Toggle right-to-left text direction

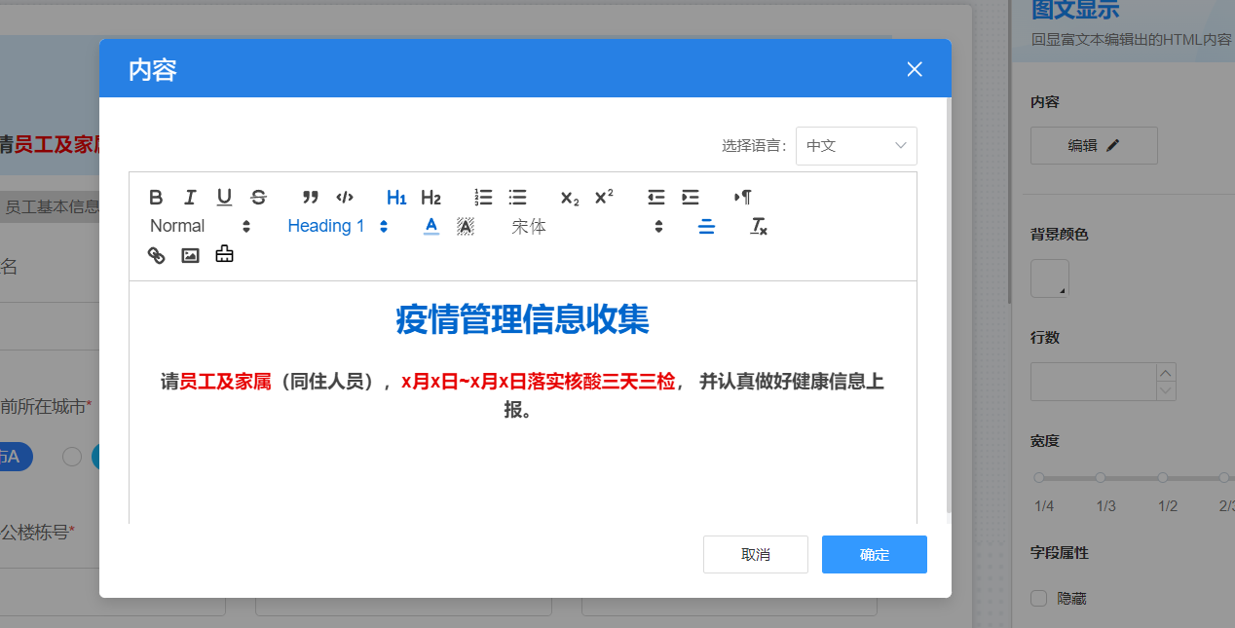tap(743, 198)
